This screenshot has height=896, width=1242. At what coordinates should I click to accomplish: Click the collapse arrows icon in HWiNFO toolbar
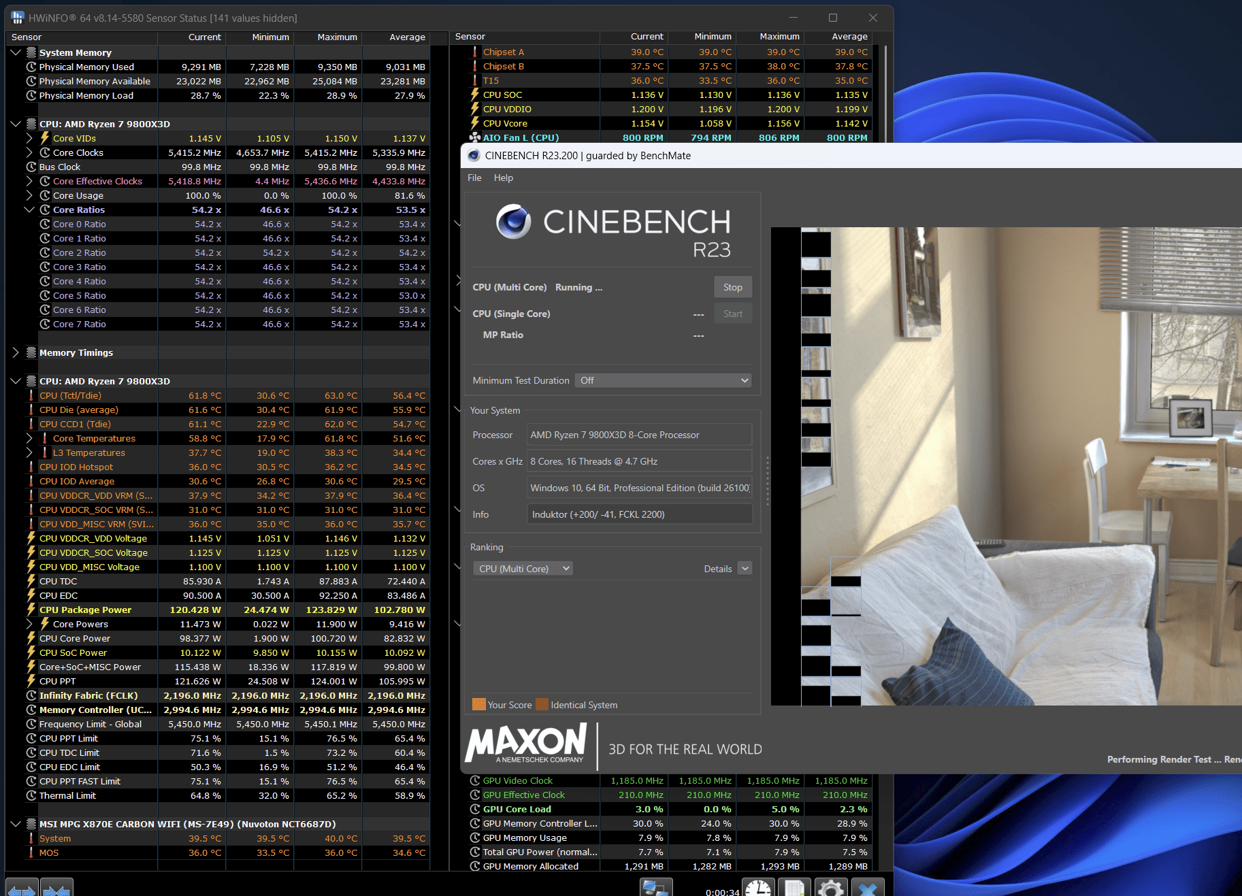click(56, 887)
